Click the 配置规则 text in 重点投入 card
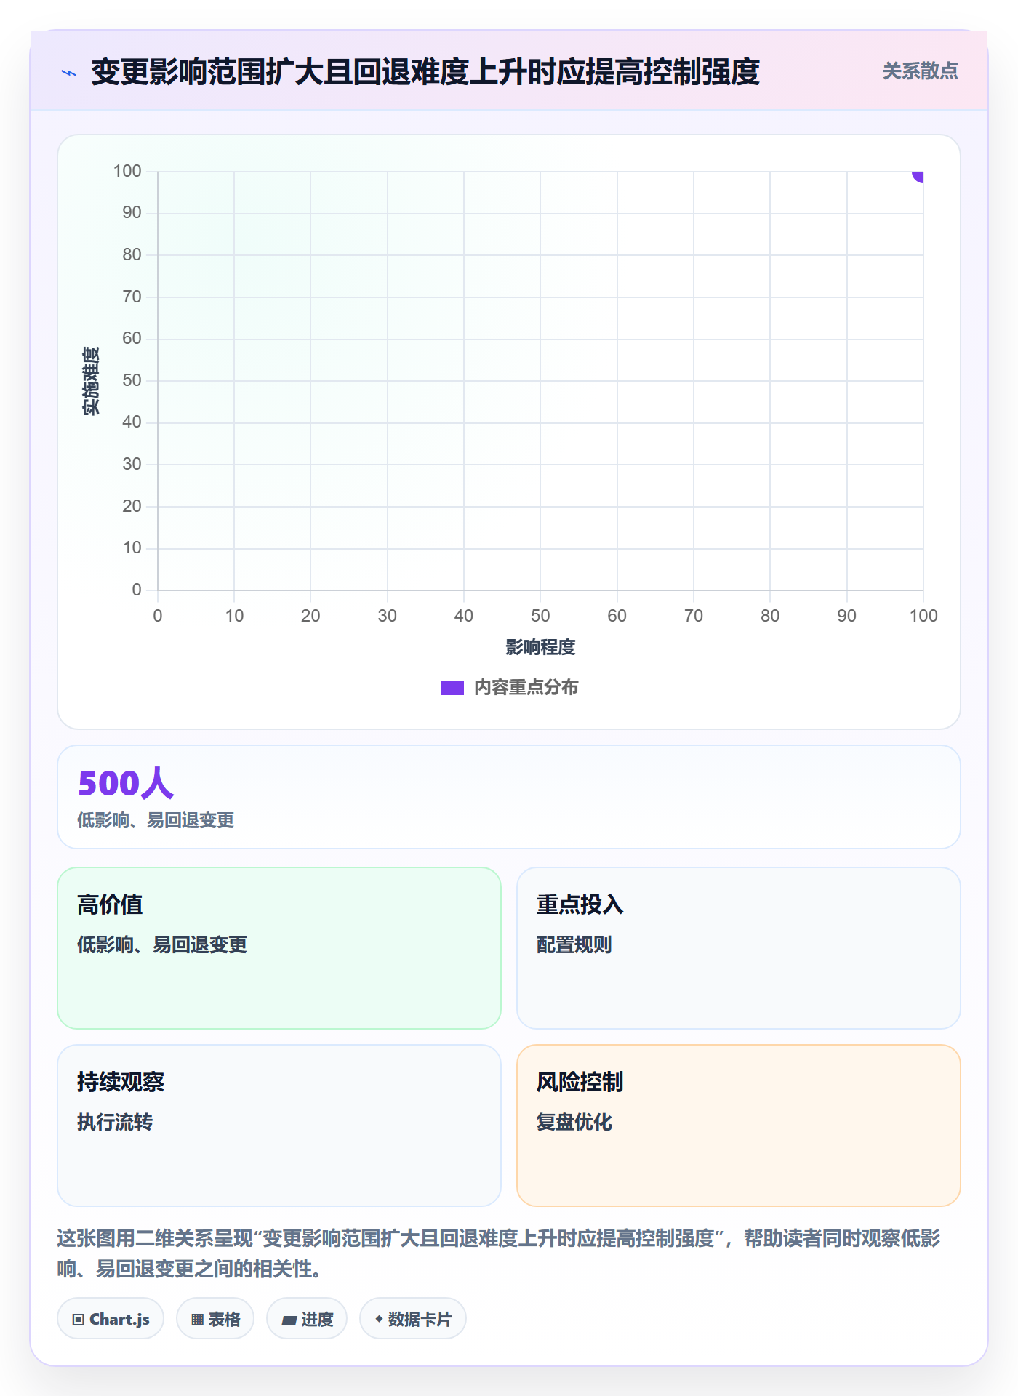Viewport: 1018px width, 1396px height. [x=574, y=944]
